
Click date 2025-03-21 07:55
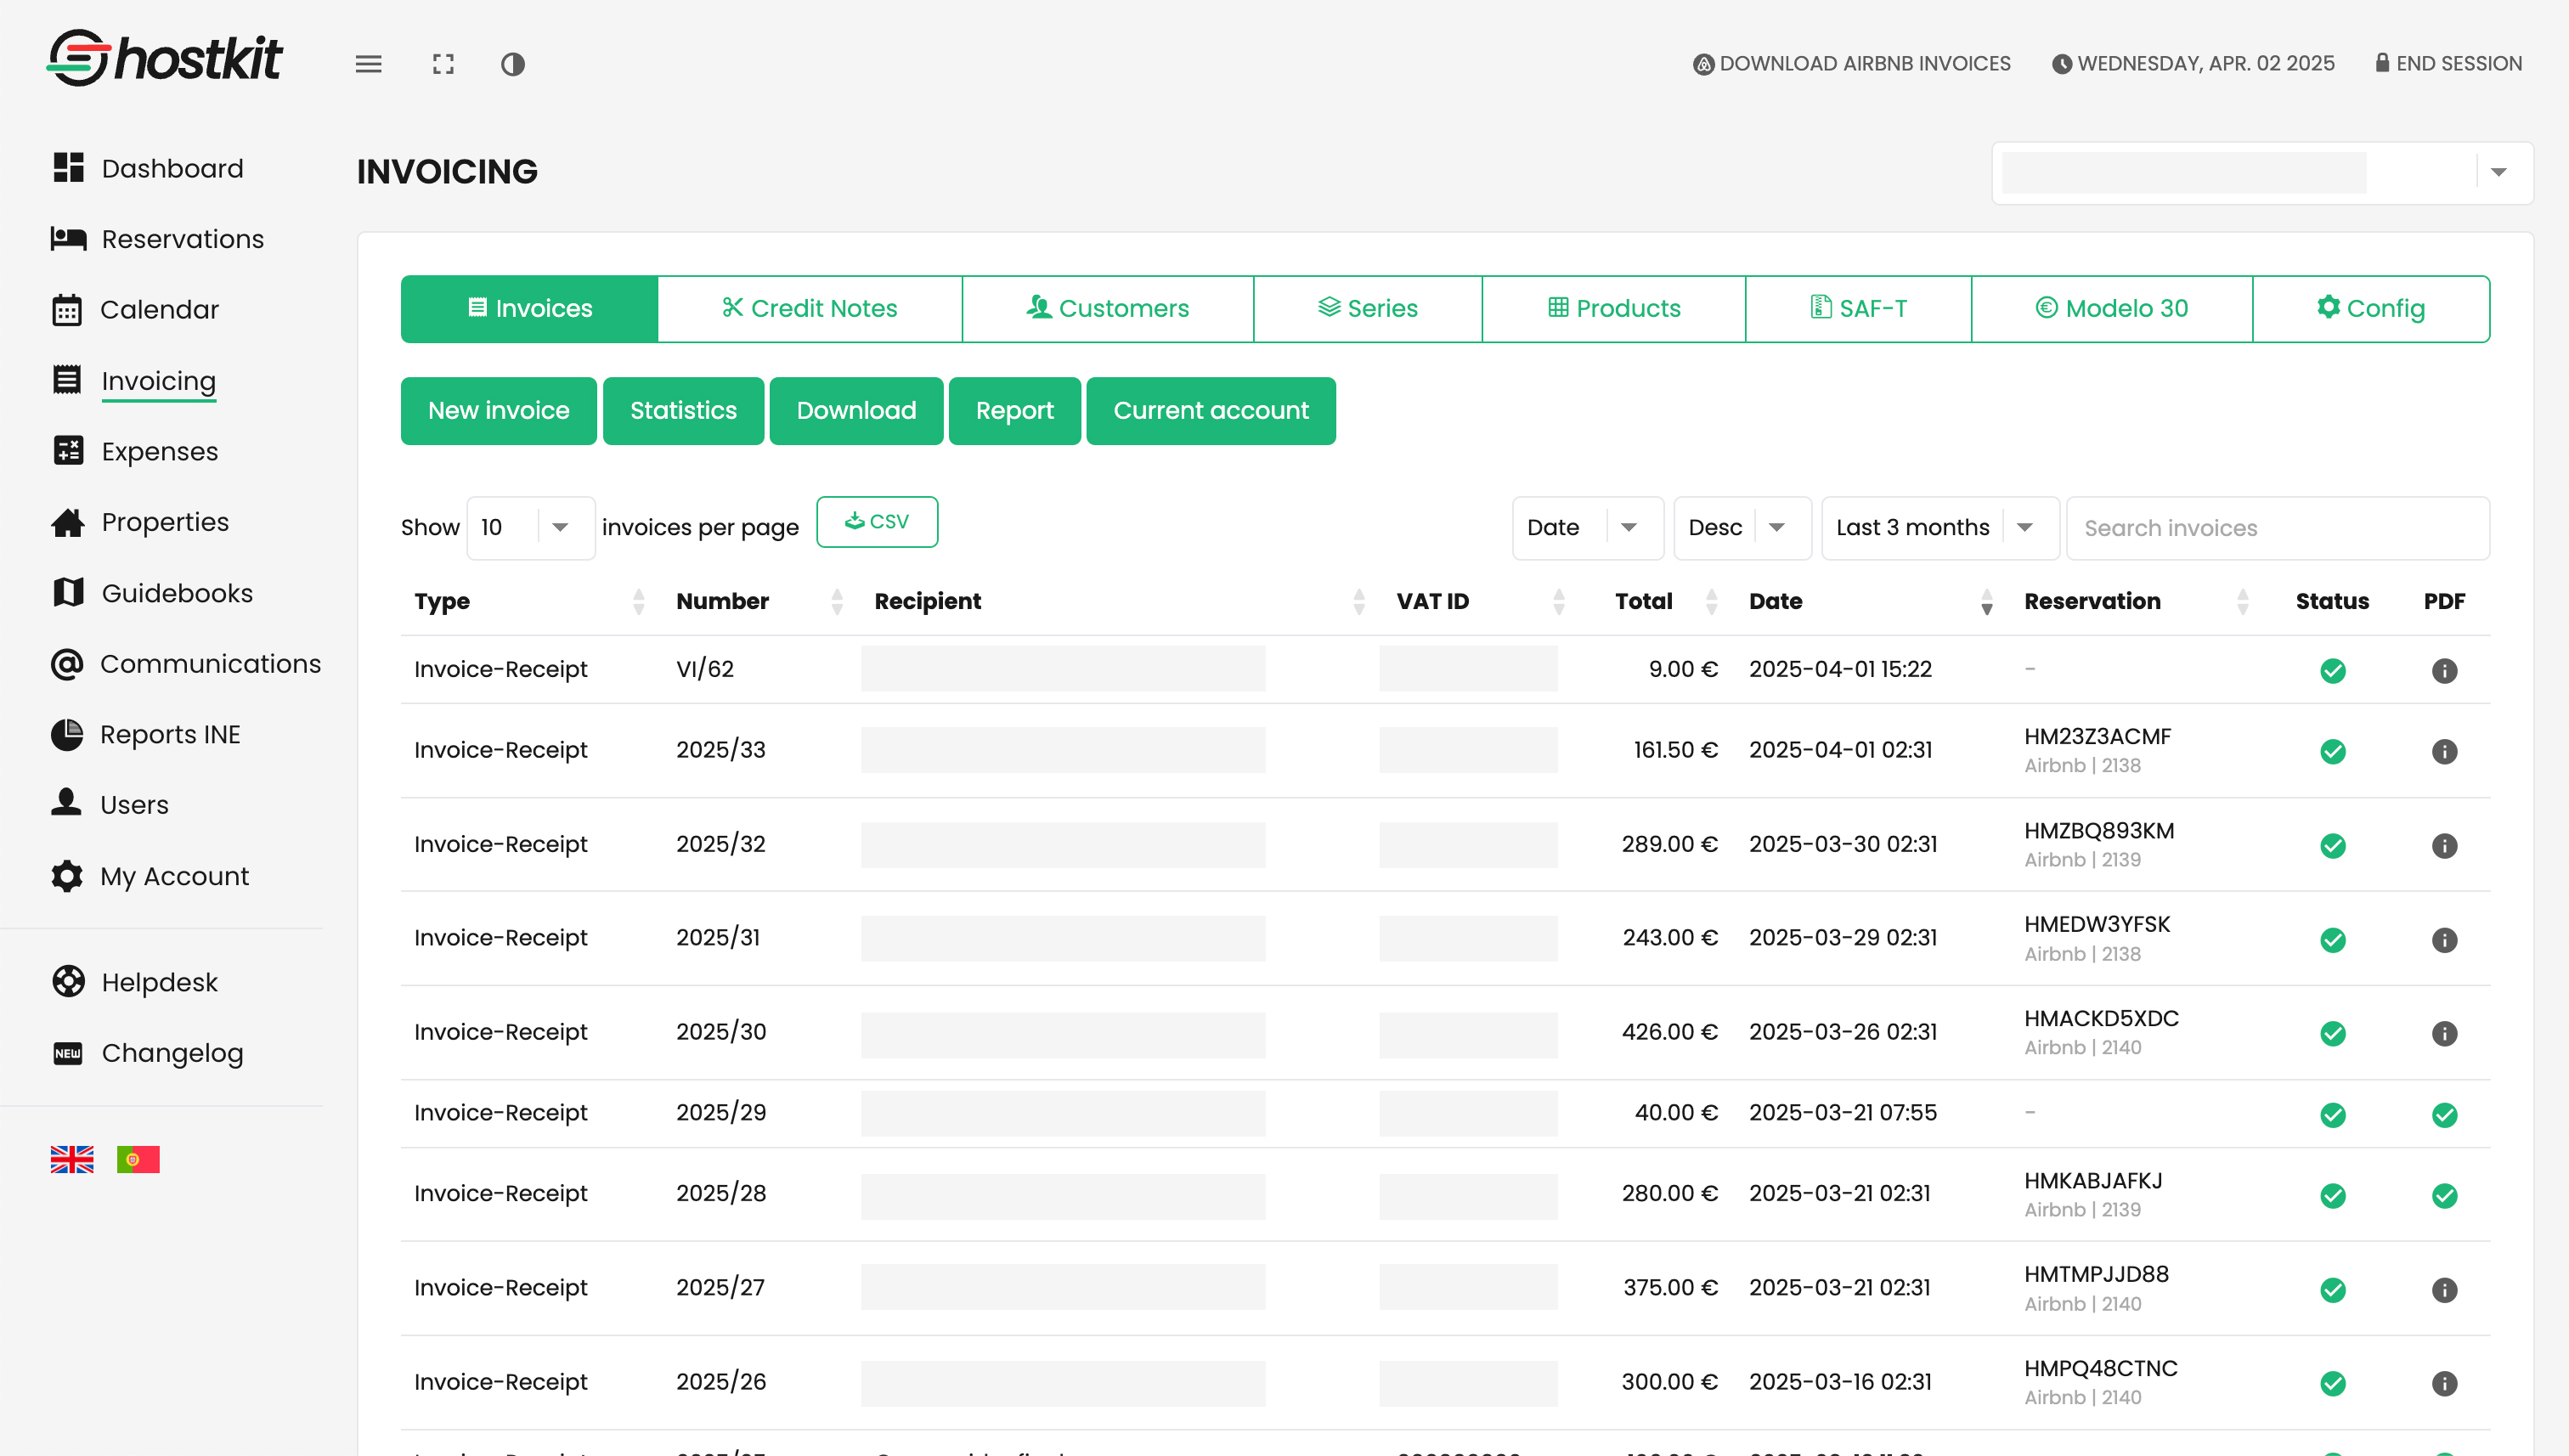tap(1843, 1113)
